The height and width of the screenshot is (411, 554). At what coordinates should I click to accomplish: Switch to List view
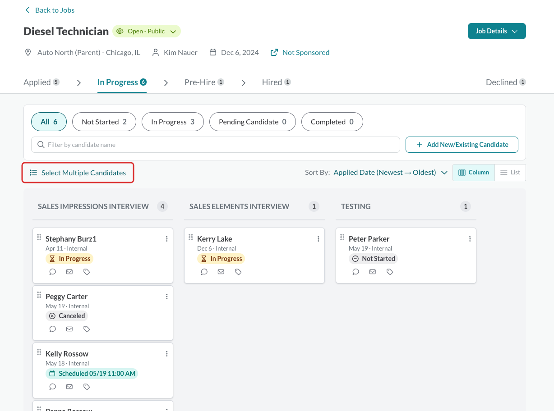[x=510, y=173]
